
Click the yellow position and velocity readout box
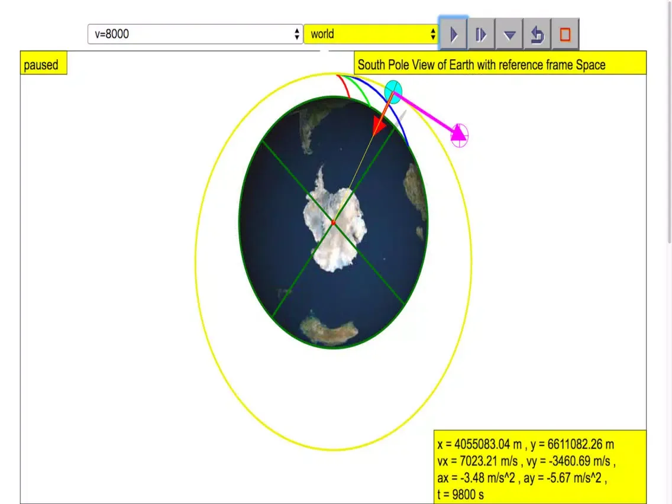pyautogui.click(x=539, y=467)
